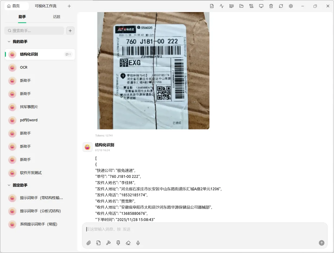Image resolution: width=334 pixels, height=253 pixels.
Task: Click the scroll script icon in toolbar
Action: (251, 6)
